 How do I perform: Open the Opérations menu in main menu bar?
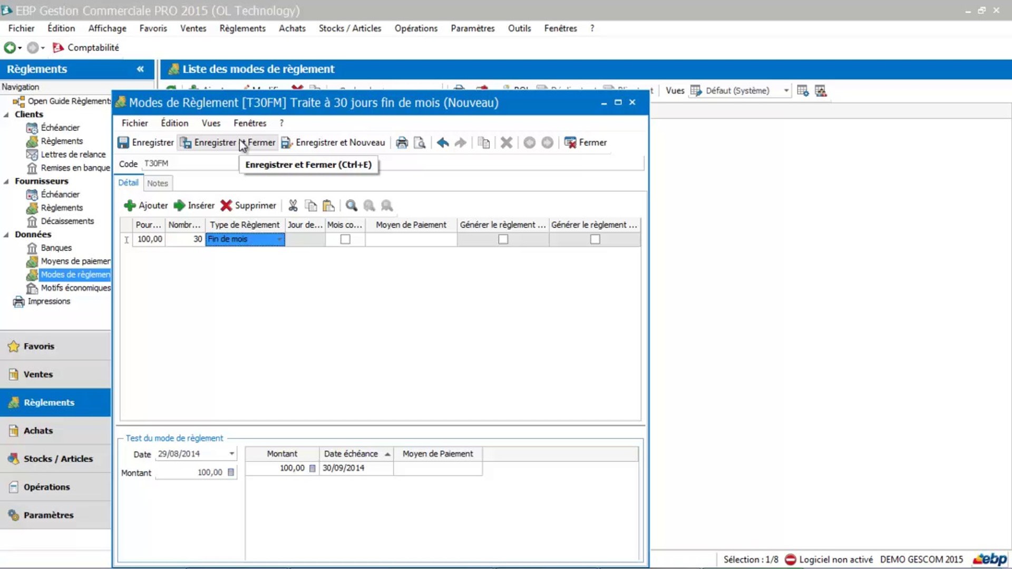415,28
